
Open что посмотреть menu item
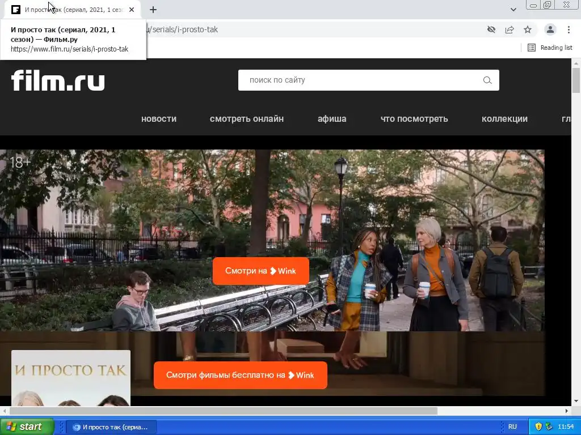[x=414, y=119]
